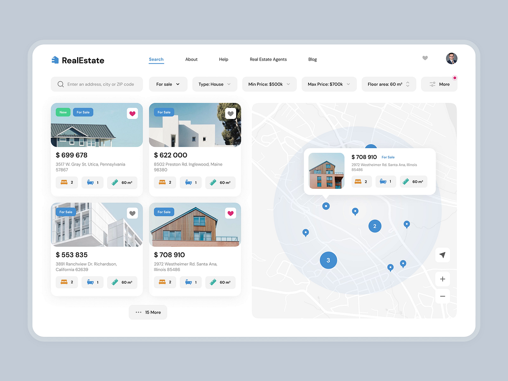Click the floor area ruler icon on $708 910 card
The image size is (508, 381).
coord(212,282)
